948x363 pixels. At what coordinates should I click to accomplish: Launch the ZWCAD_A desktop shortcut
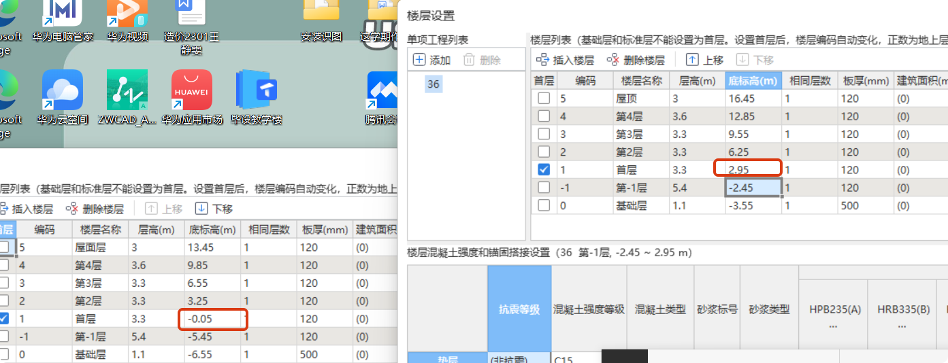(127, 98)
